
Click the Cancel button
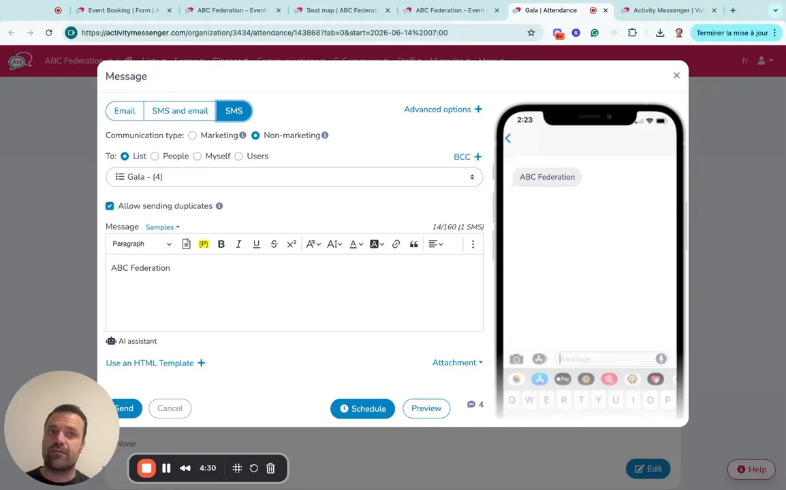tap(170, 408)
